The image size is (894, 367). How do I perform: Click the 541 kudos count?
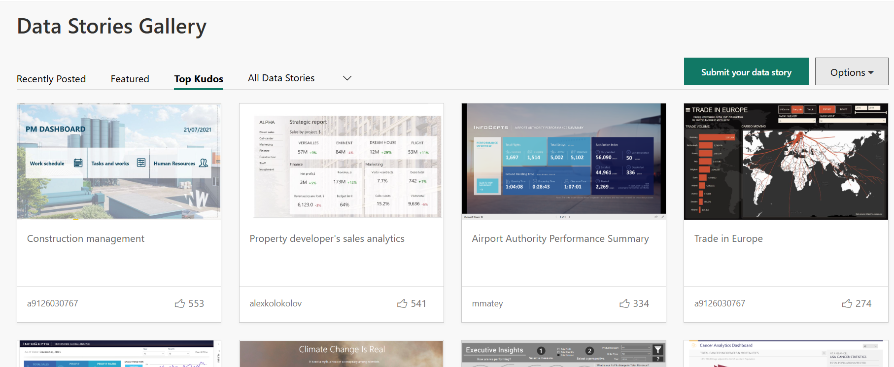(x=418, y=303)
